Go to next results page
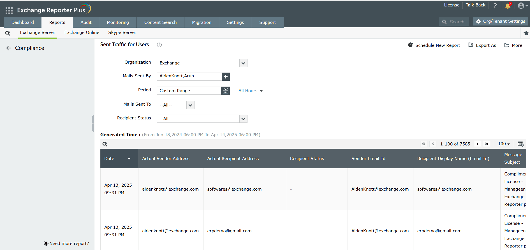530x250 pixels. pyautogui.click(x=477, y=144)
